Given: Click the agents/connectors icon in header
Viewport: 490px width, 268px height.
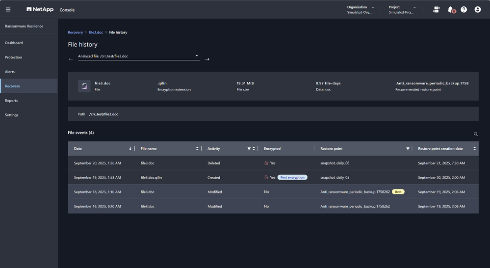Looking at the screenshot, I should (x=436, y=9).
